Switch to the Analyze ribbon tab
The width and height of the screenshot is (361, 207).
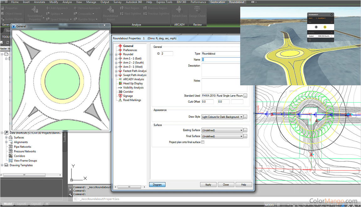pos(67,2)
